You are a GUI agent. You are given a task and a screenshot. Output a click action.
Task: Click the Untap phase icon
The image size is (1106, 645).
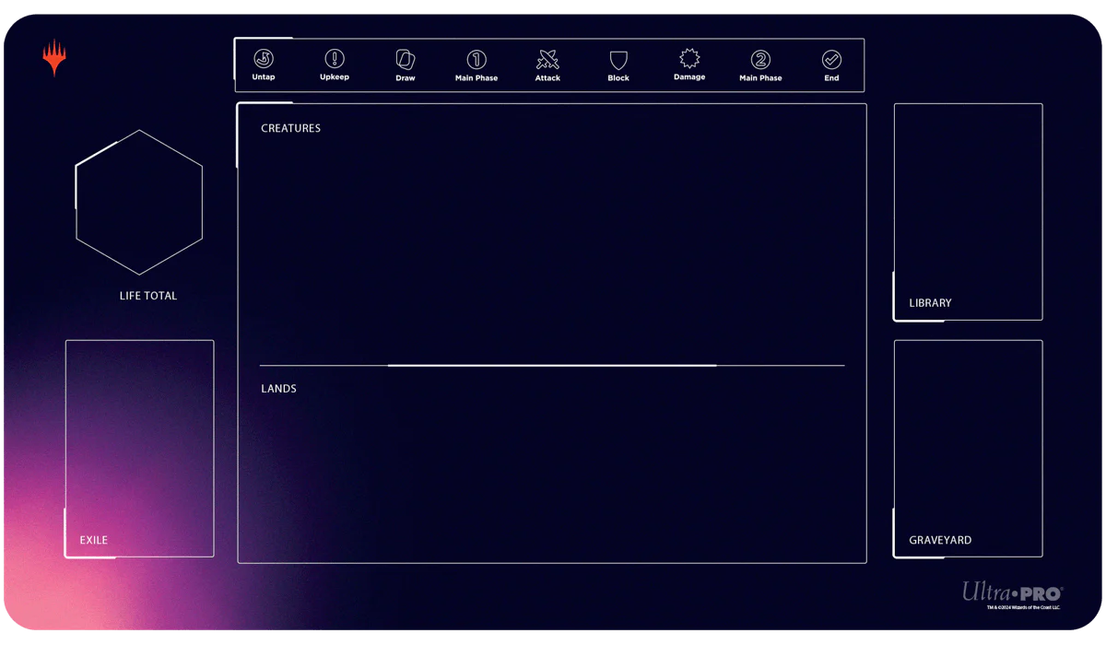click(264, 59)
